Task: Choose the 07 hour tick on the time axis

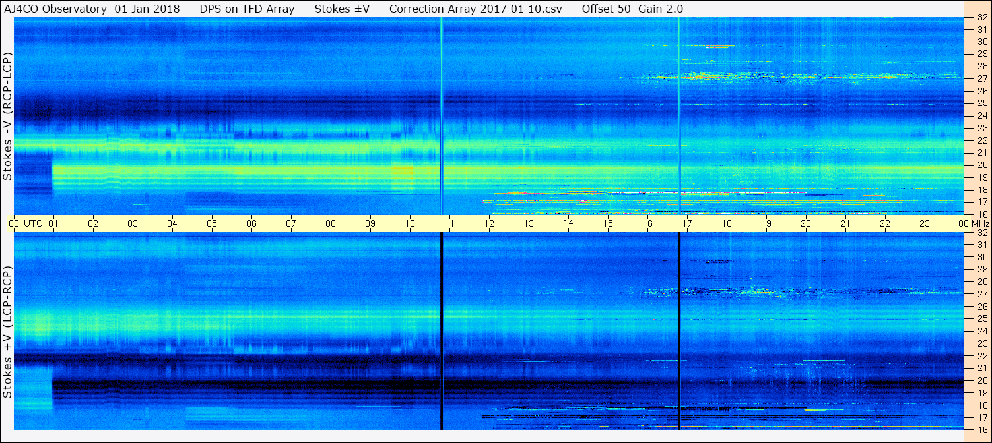Action: pos(291,223)
